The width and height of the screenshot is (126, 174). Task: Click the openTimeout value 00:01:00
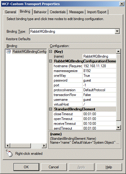pyautogui.click(x=99, y=119)
